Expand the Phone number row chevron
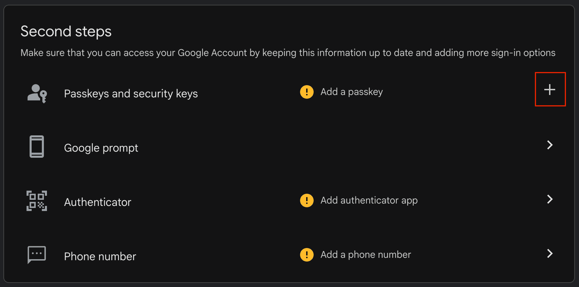 pyautogui.click(x=550, y=254)
